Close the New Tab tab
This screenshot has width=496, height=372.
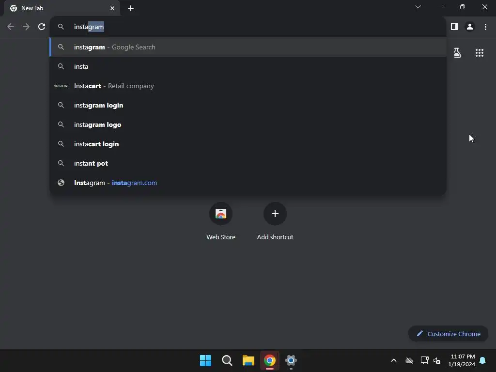112,8
